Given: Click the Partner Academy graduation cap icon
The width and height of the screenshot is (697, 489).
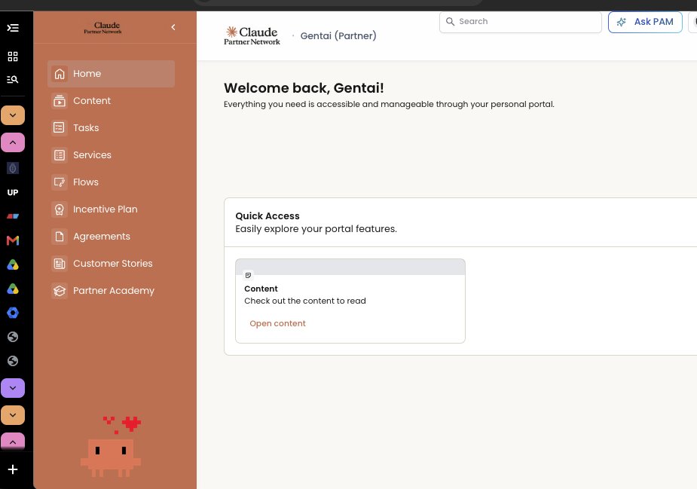Looking at the screenshot, I should [59, 291].
